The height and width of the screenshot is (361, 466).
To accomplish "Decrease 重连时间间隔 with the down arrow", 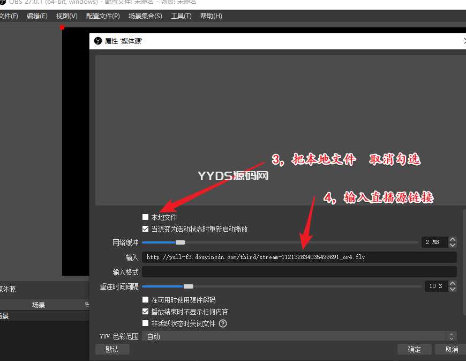I will pos(453,289).
